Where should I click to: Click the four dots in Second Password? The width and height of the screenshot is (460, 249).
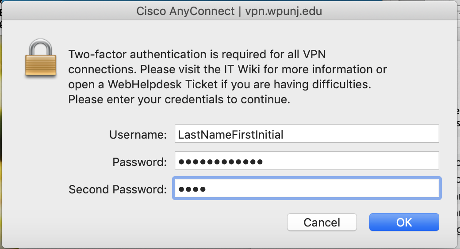tap(192, 189)
